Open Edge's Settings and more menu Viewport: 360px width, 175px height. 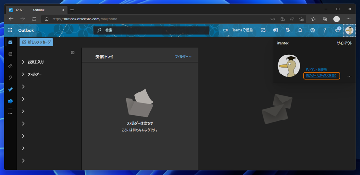(348, 19)
